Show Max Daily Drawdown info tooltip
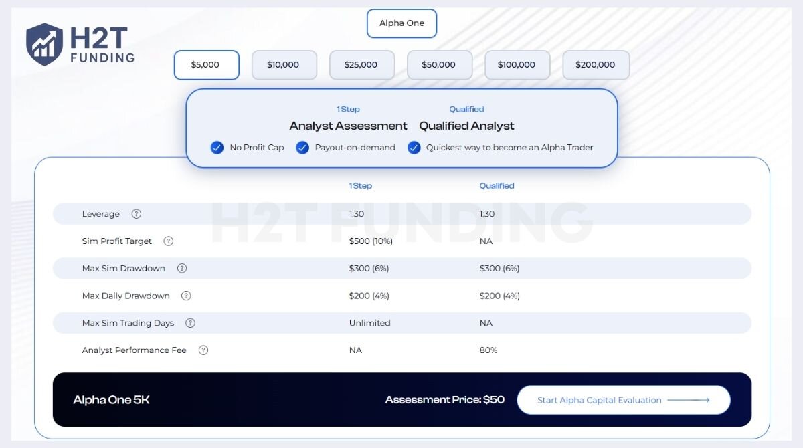803x448 pixels. [186, 296]
